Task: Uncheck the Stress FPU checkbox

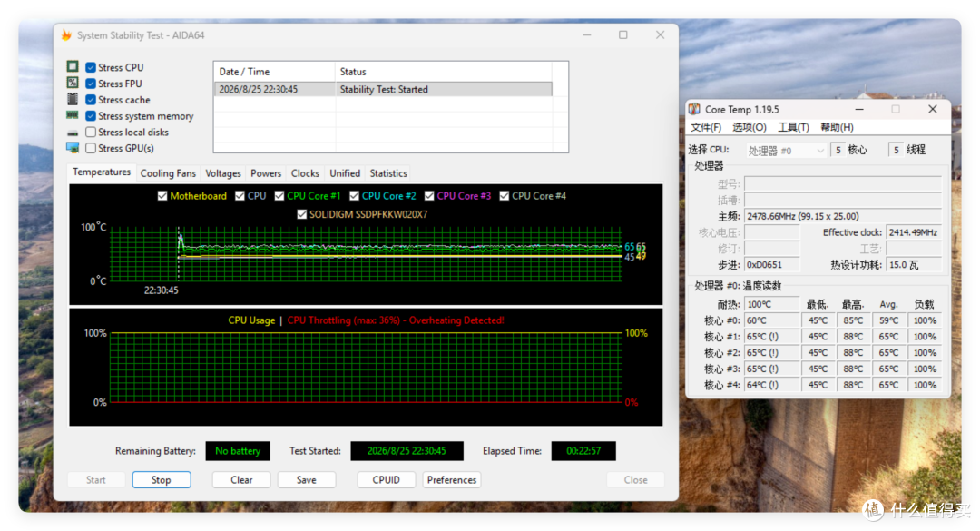Action: [91, 84]
